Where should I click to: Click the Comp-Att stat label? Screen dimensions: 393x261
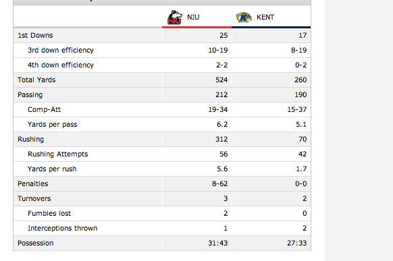point(44,110)
